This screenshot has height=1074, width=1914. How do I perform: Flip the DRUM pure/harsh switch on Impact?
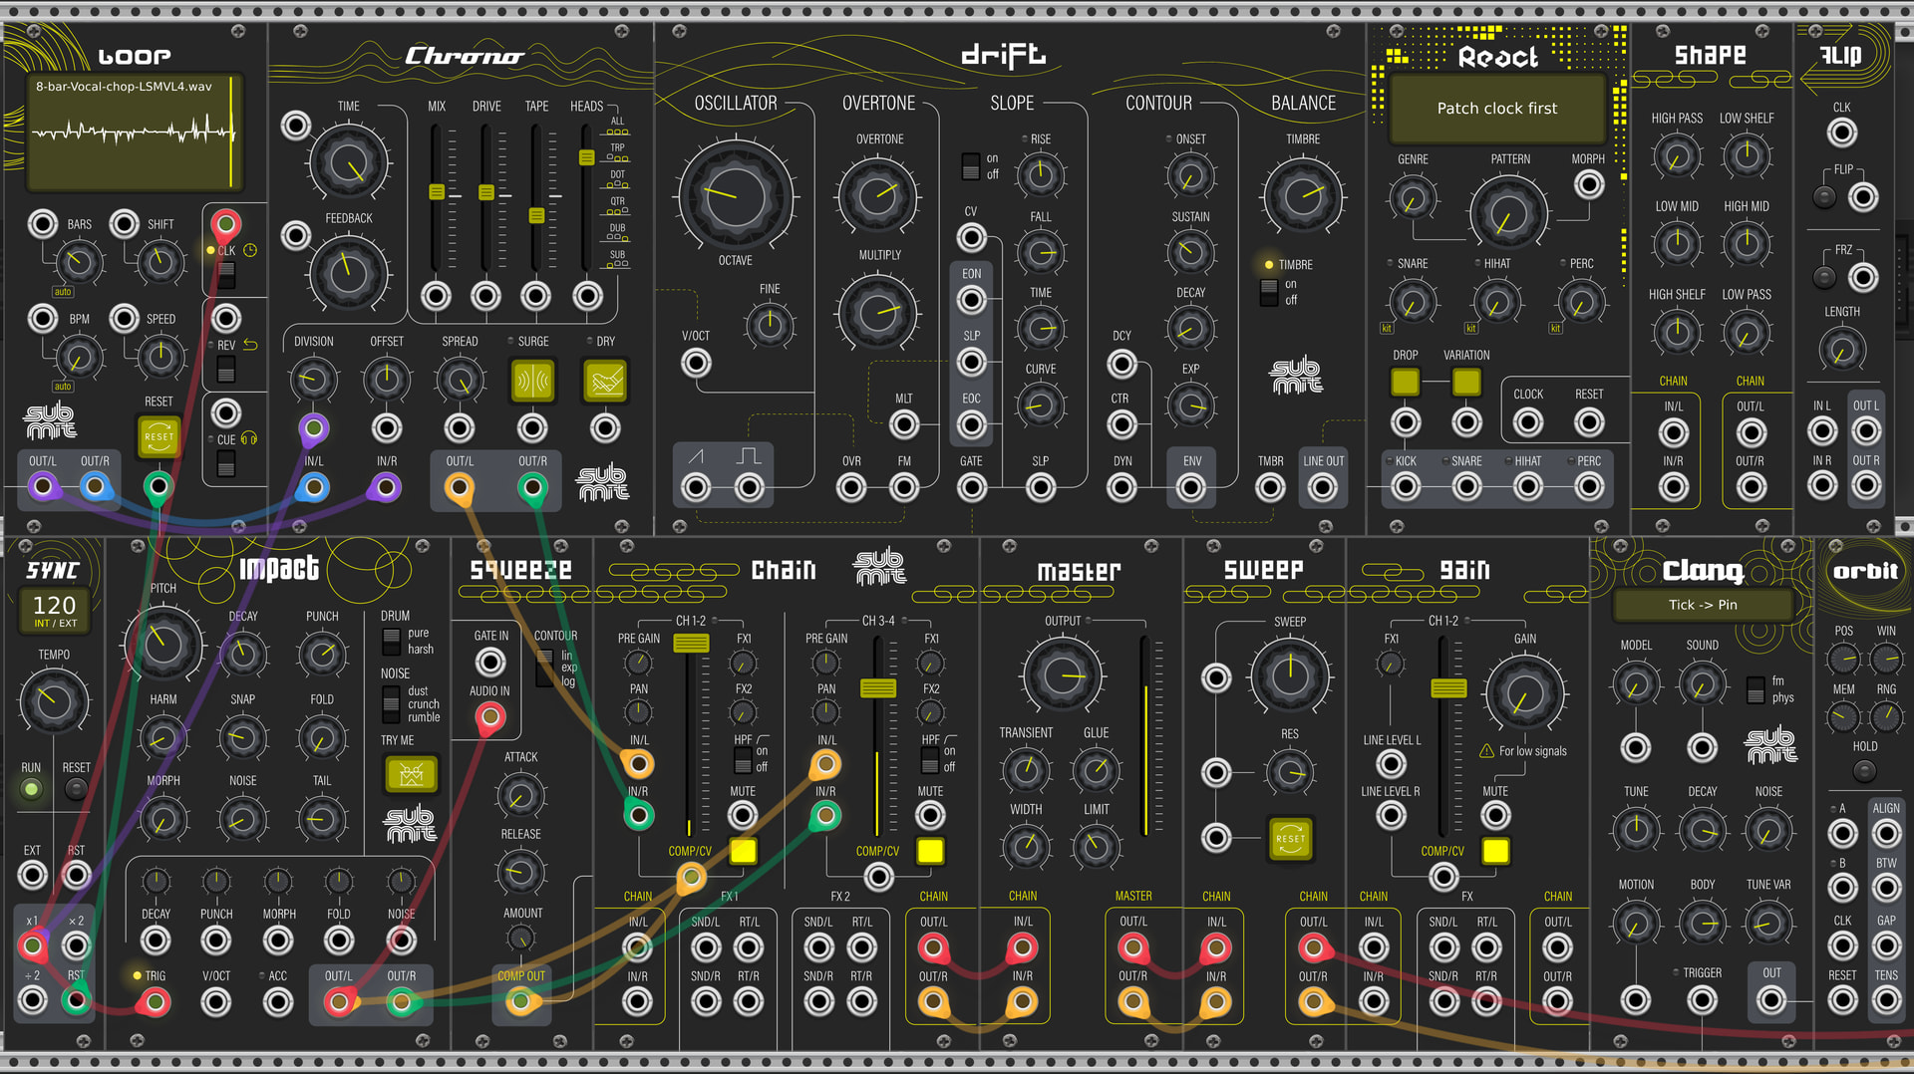point(392,641)
